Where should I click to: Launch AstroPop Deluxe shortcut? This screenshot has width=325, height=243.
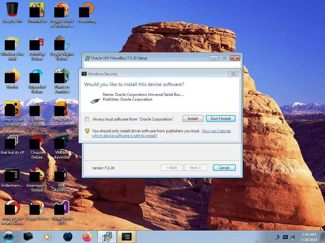coord(37,48)
